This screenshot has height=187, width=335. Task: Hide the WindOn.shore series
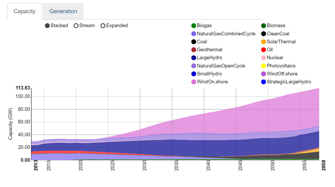(194, 82)
